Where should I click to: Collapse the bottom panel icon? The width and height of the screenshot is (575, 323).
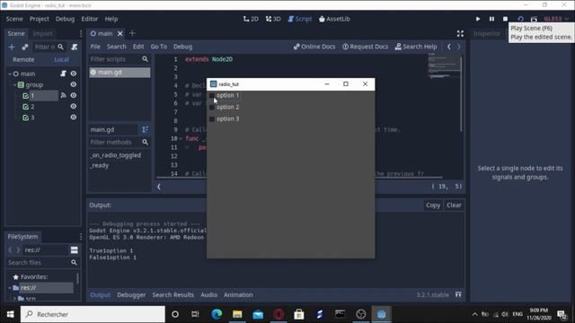(x=458, y=294)
